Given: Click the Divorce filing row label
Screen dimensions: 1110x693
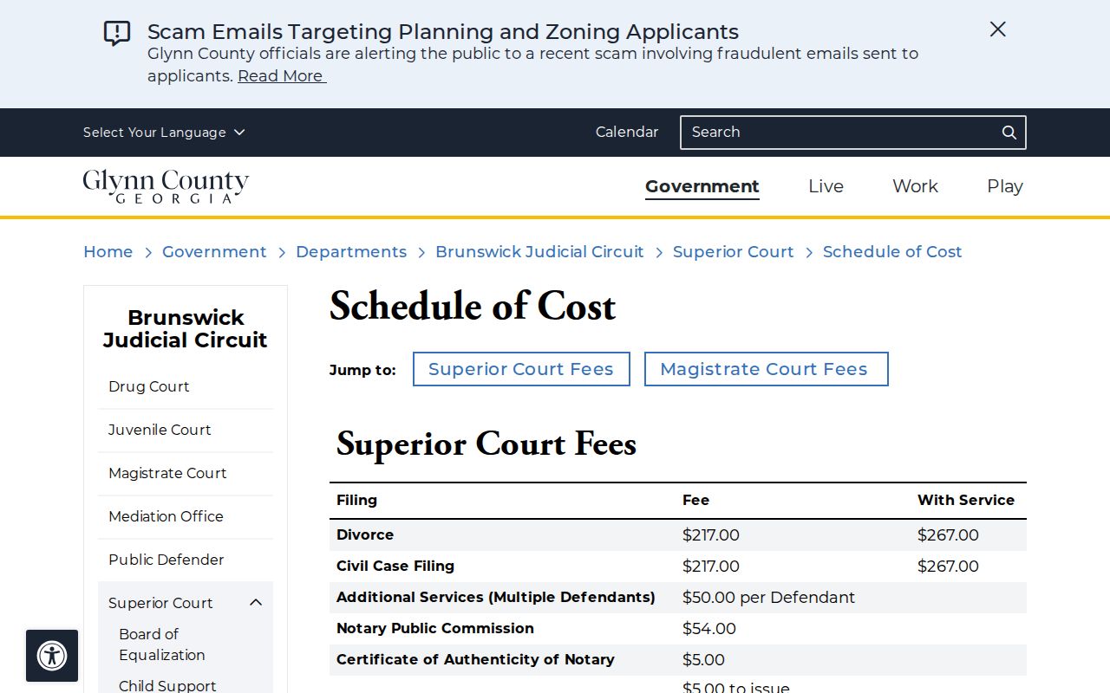Looking at the screenshot, I should (x=365, y=535).
